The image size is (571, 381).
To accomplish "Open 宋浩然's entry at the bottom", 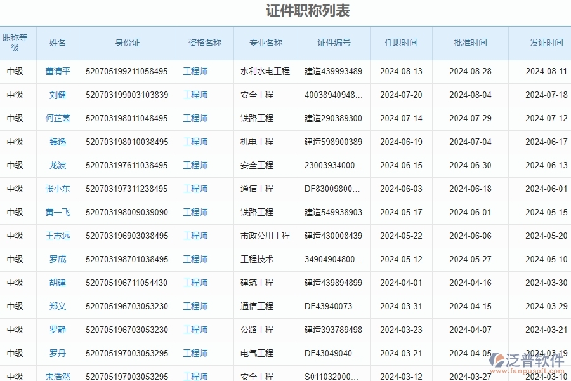I will click(x=58, y=376).
